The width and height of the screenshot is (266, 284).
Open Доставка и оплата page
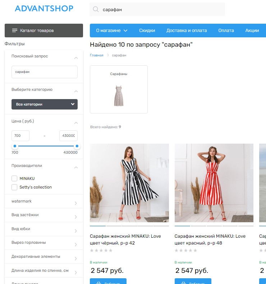click(x=187, y=31)
